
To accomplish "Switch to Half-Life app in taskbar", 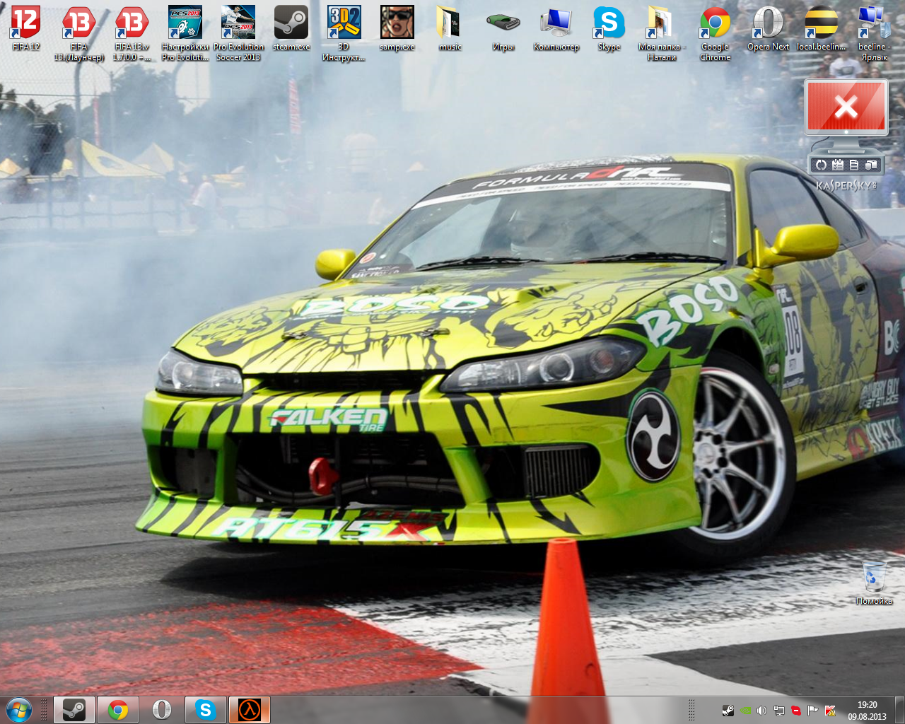I will click(250, 710).
